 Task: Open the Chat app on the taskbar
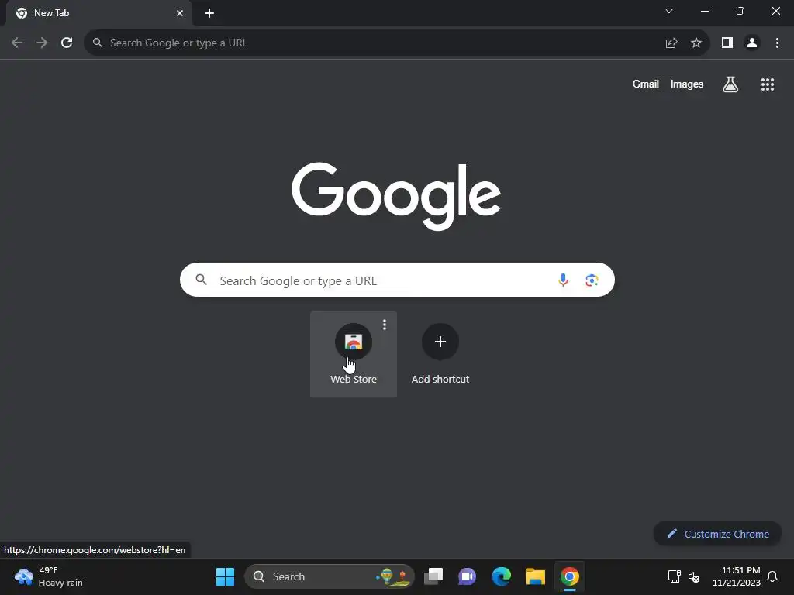(x=467, y=576)
